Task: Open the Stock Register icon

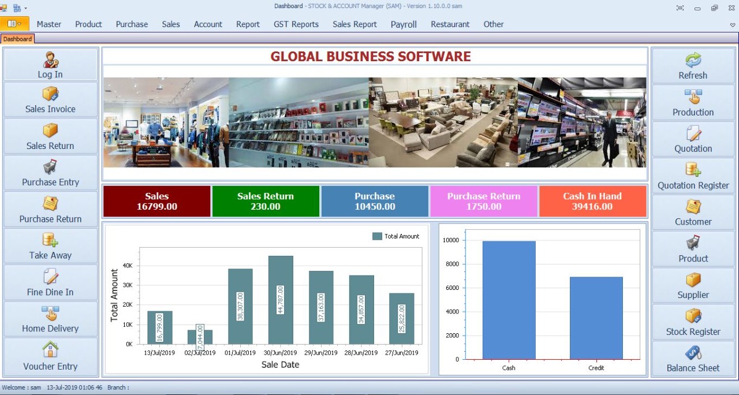Action: (x=693, y=316)
